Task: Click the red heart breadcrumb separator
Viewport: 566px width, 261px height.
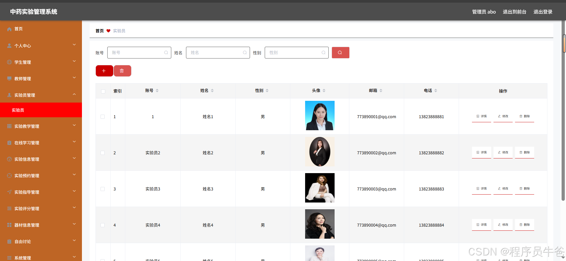Action: 108,31
